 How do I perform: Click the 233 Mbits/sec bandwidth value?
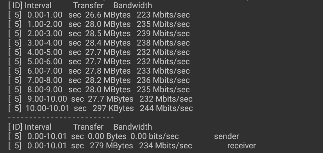pyautogui.click(x=163, y=71)
